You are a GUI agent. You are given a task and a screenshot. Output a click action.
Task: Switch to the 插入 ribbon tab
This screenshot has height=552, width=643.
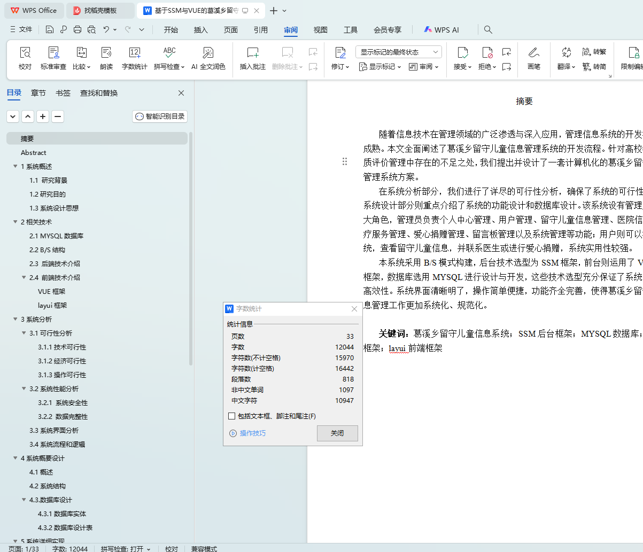coord(201,30)
